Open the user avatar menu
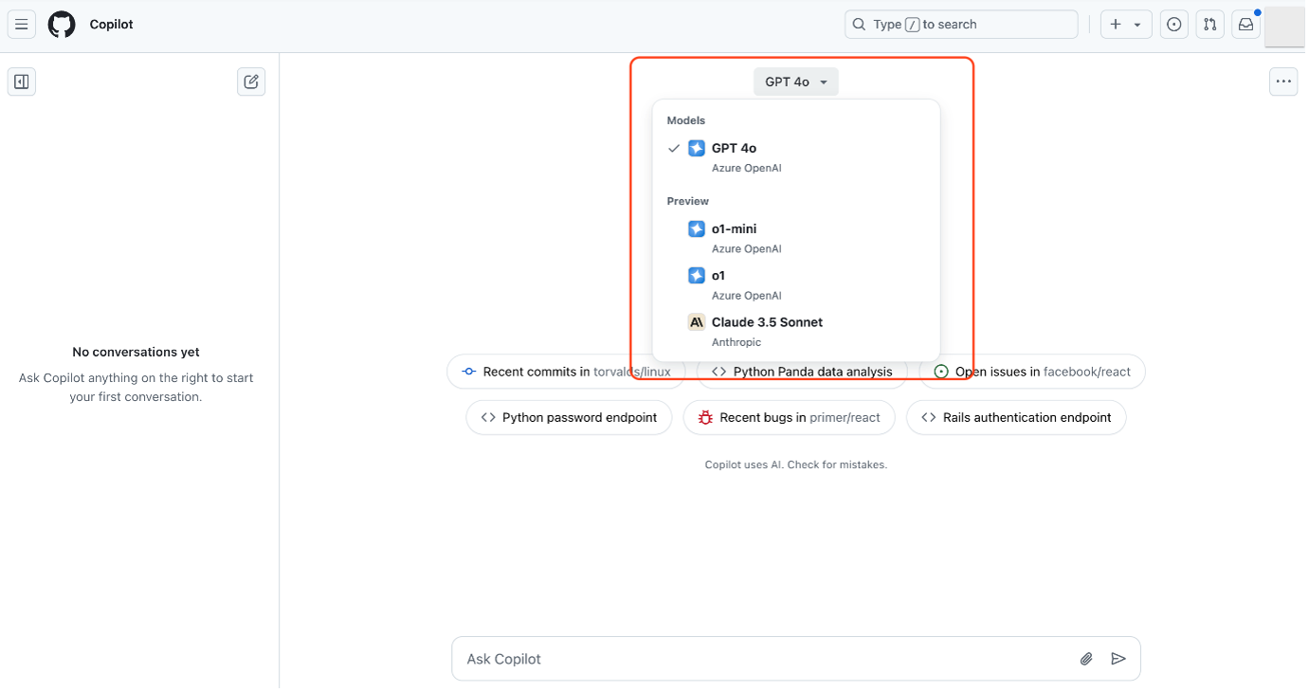Image resolution: width=1309 pixels, height=692 pixels. pyautogui.click(x=1285, y=26)
